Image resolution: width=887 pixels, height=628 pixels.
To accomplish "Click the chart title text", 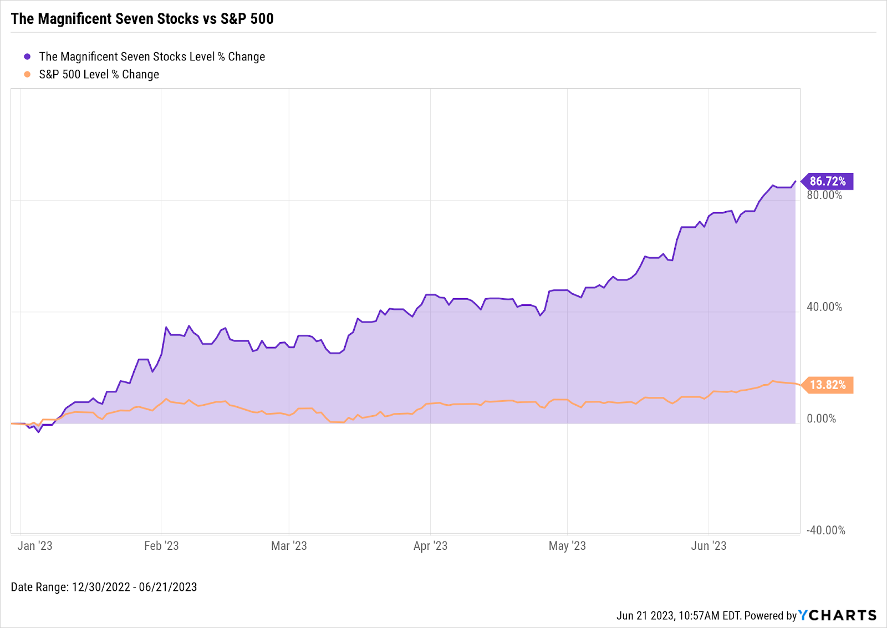I will [x=142, y=19].
